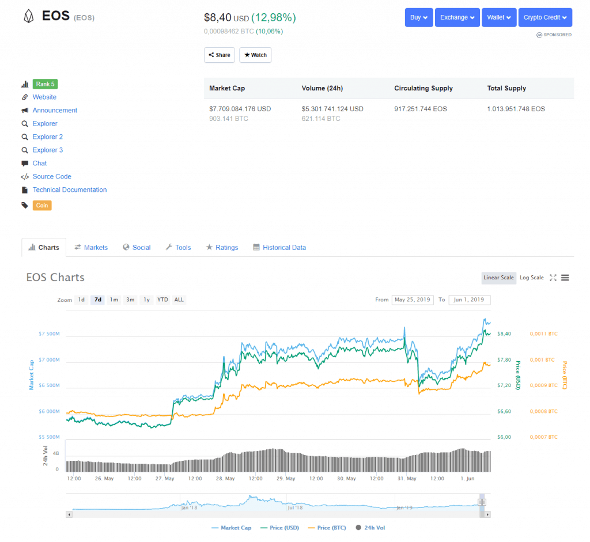The height and width of the screenshot is (542, 590).
Task: Set chart zoom to YTD
Action: [x=162, y=300]
